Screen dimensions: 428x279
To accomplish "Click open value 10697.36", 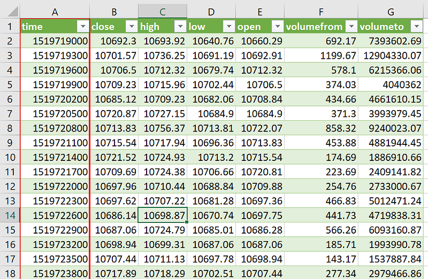I will (262, 201).
